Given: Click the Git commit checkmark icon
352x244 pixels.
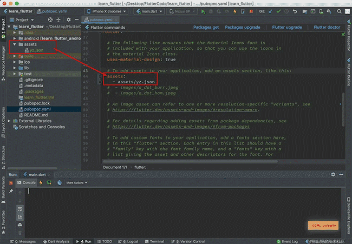Looking at the screenshot, I should click(278, 11).
